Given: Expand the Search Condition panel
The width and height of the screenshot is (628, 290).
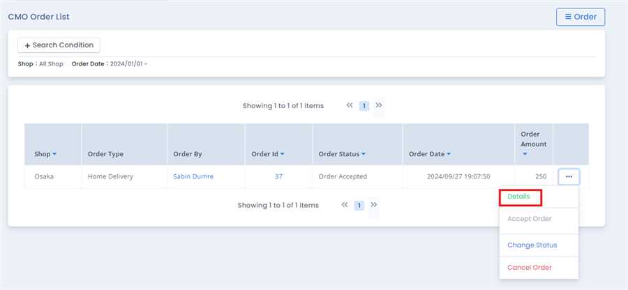Looking at the screenshot, I should coord(59,45).
